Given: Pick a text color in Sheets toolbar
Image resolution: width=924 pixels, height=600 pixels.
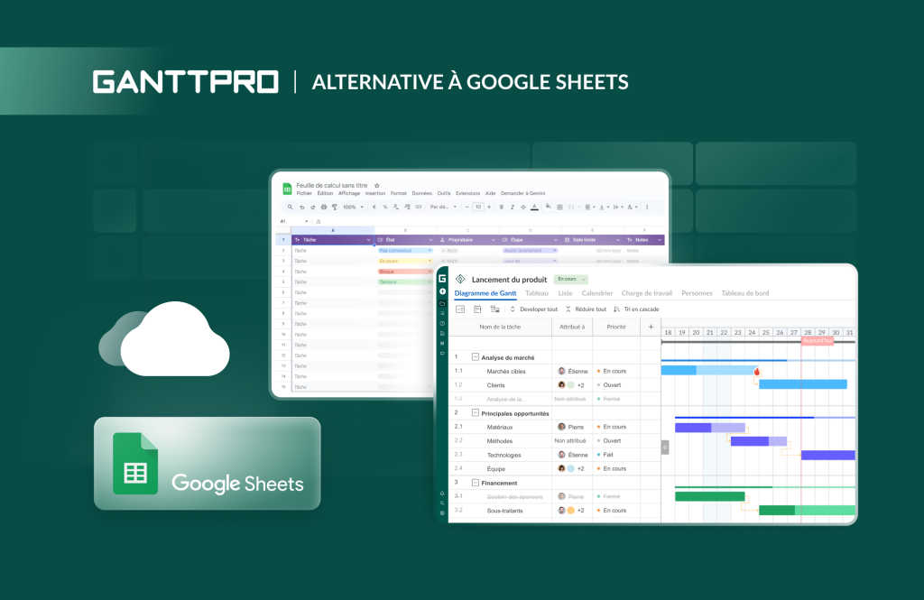Looking at the screenshot, I should [535, 205].
